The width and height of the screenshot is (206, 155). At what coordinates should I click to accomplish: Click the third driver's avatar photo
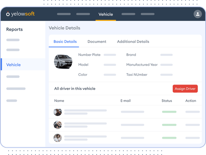pos(58,138)
